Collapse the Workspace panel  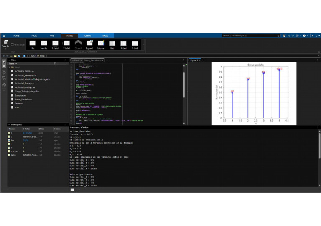(9, 124)
